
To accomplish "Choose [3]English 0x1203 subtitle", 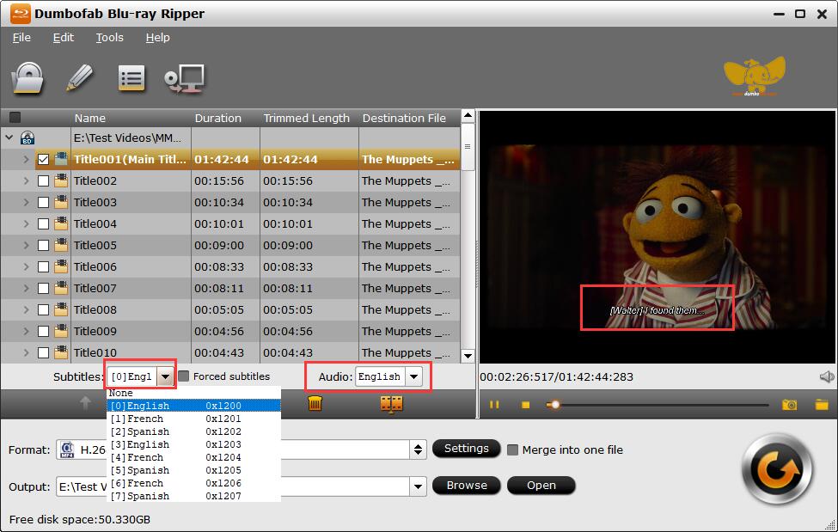I will point(194,444).
